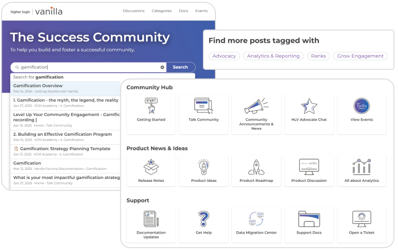Open 'Building an Effective Gamification Program' result
398x250 pixels.
point(65,137)
